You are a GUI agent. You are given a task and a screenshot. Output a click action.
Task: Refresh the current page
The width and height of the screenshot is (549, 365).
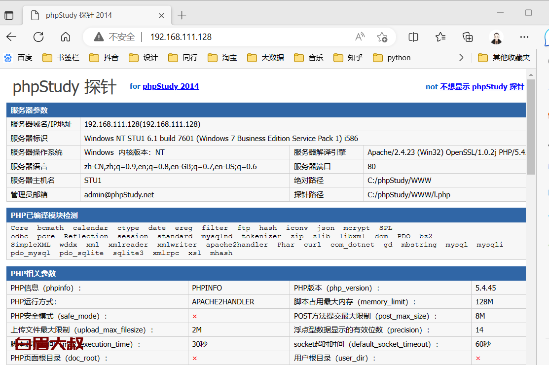38,36
